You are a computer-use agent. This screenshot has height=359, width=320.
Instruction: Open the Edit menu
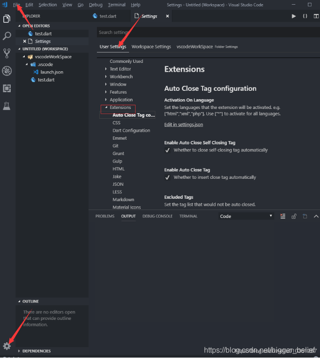29,5
